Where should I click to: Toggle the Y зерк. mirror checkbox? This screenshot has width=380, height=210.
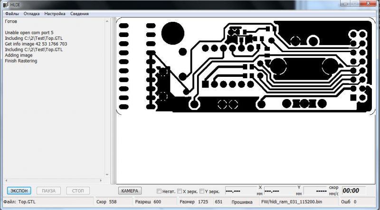(201, 191)
